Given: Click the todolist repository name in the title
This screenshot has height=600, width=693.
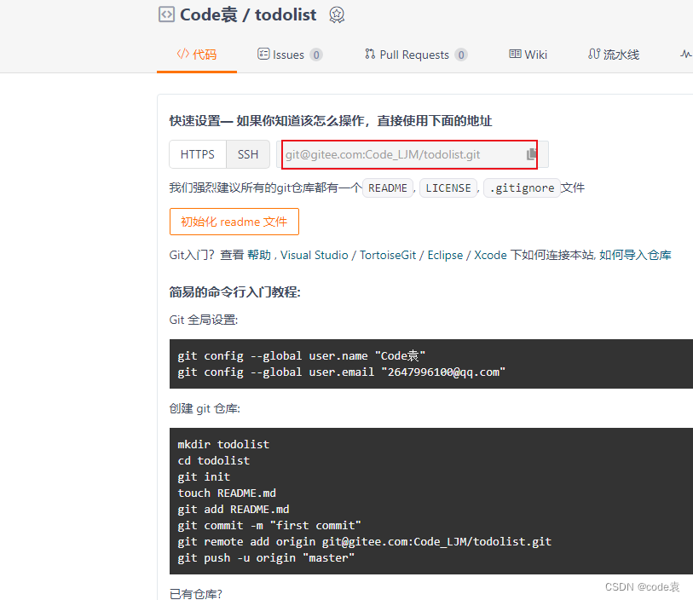Looking at the screenshot, I should (286, 14).
